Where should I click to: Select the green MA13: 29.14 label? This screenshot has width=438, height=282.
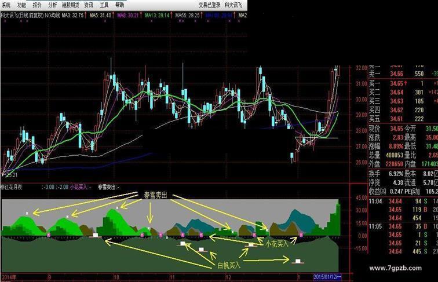click(157, 15)
